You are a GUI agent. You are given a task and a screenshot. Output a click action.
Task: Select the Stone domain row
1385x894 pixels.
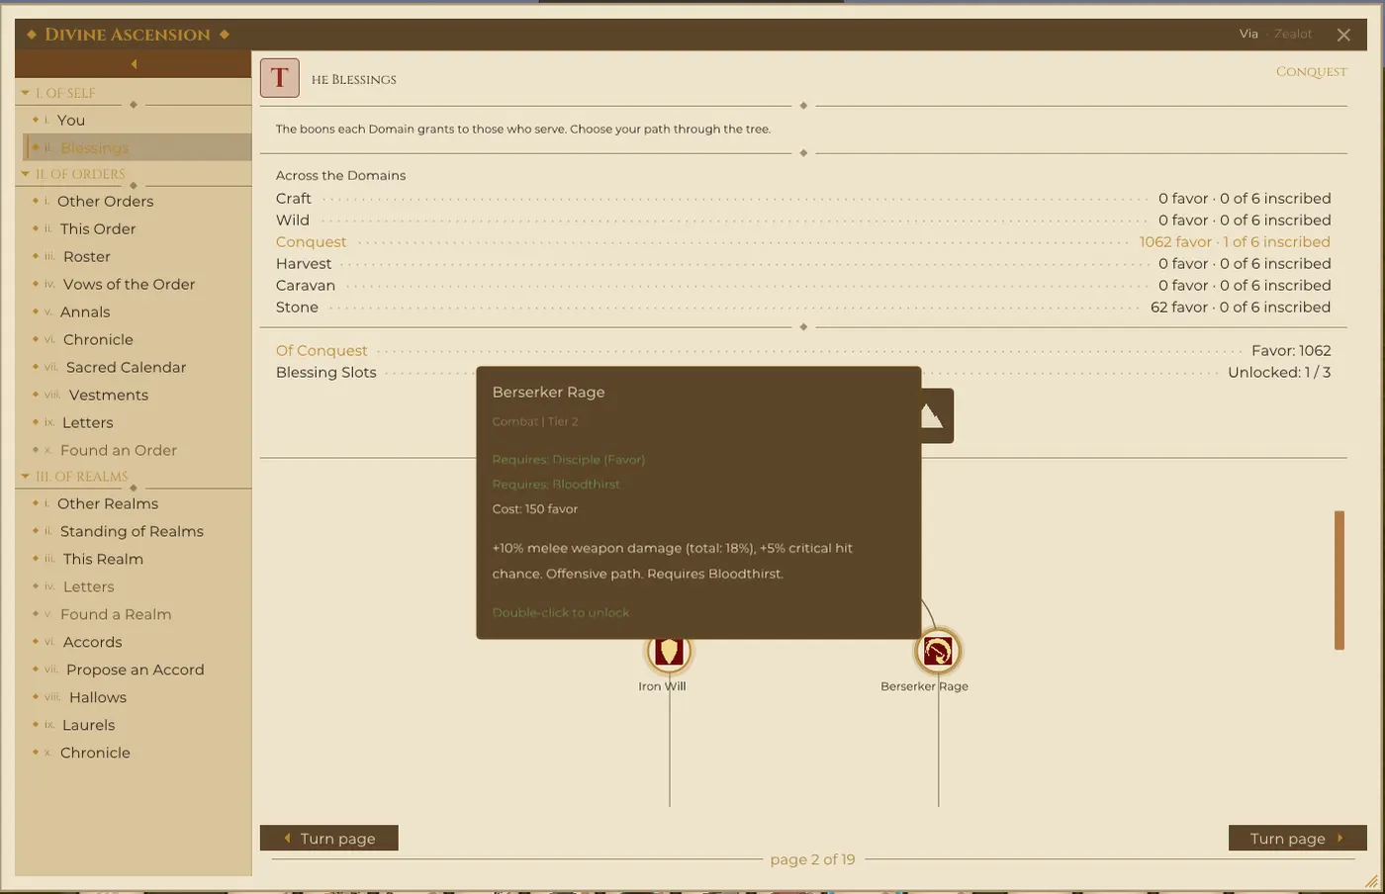(x=803, y=308)
